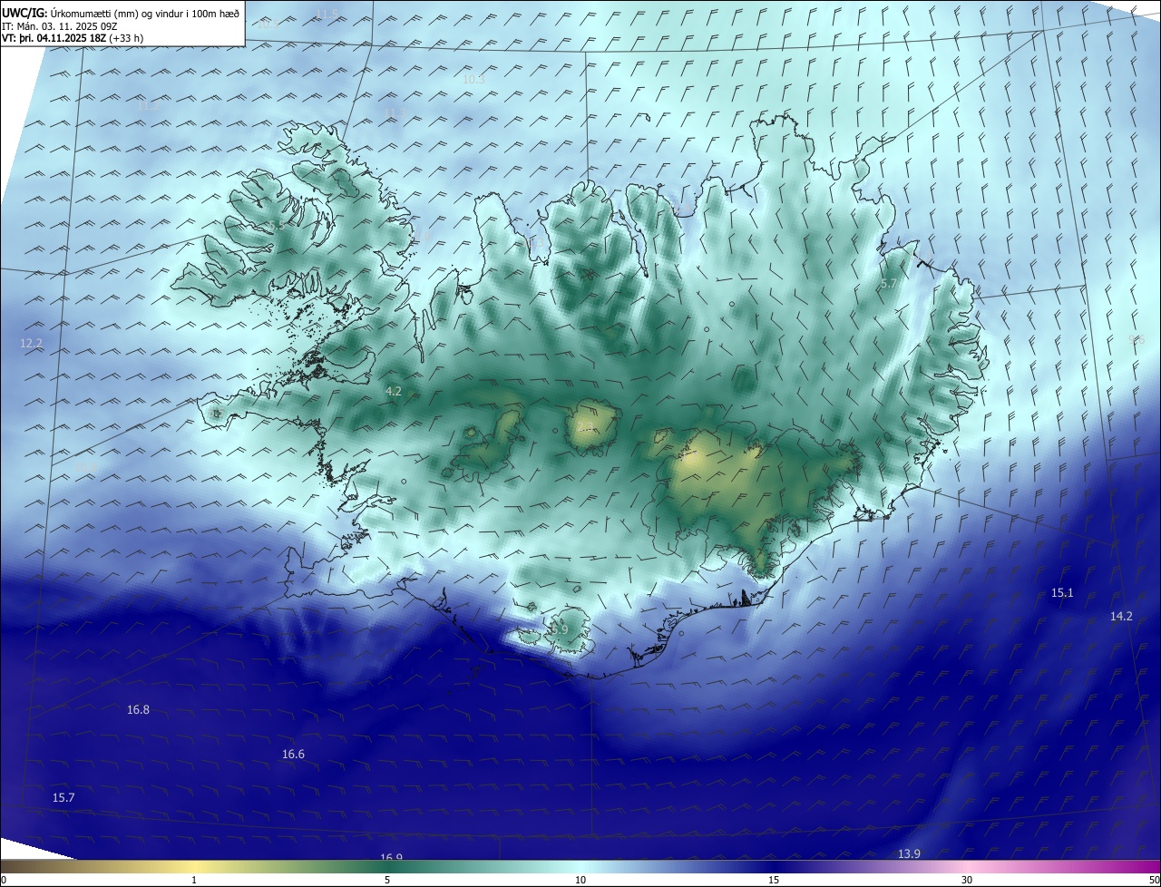Click the 'VT: þri. 04.11.2025 18Z' line
Screen dimensions: 1161x887
[73, 38]
